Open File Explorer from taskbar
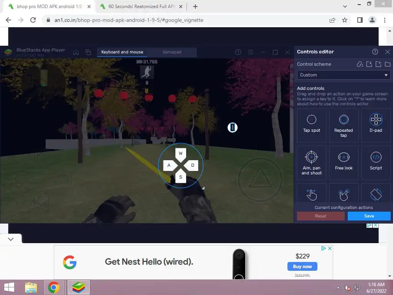This screenshot has width=393, height=295. click(31, 287)
